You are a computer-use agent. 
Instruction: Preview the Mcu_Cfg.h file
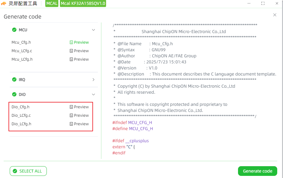coord(79,42)
